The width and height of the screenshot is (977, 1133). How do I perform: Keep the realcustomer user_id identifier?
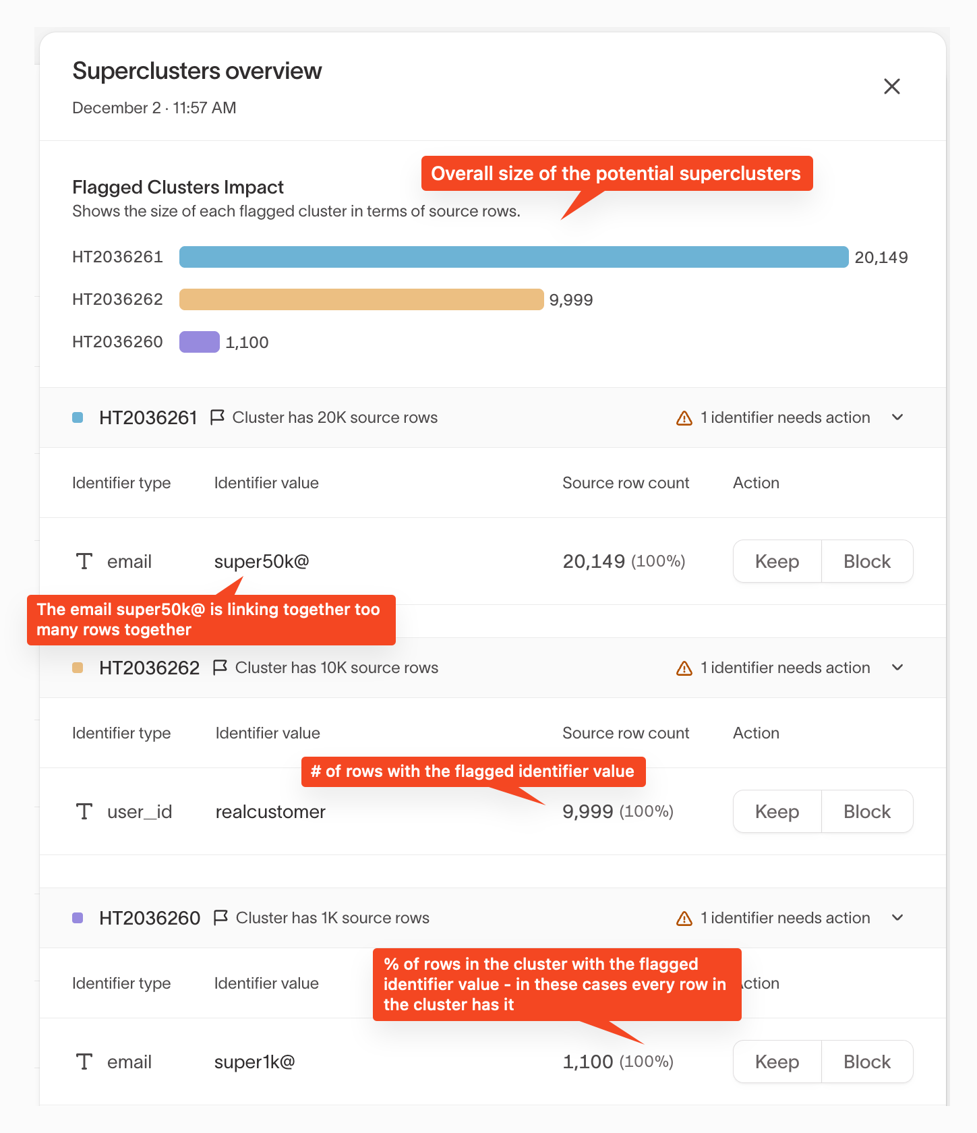pyautogui.click(x=777, y=811)
